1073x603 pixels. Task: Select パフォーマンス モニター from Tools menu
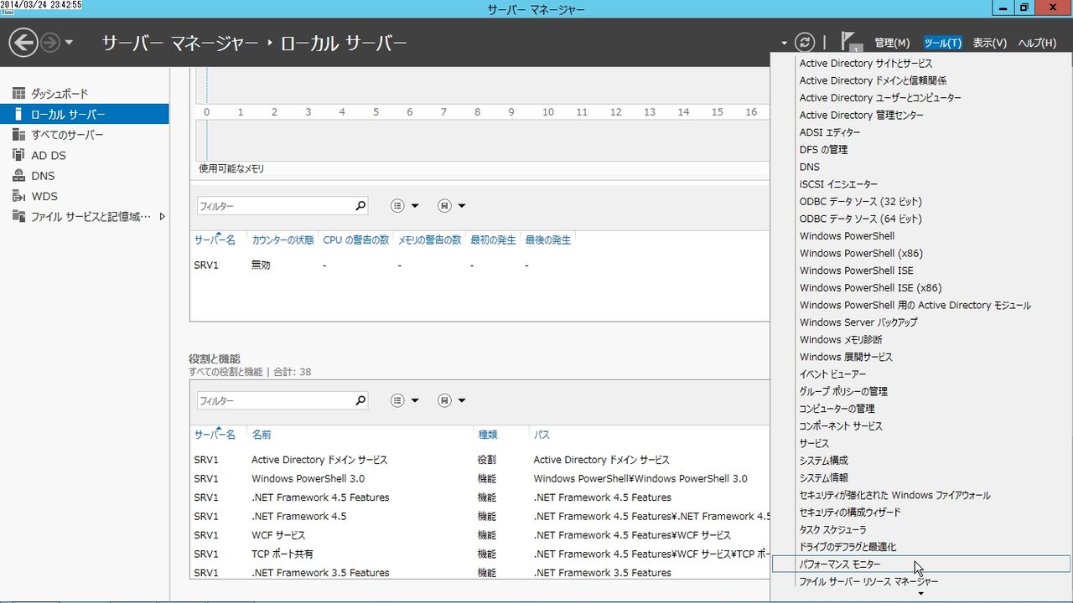[840, 564]
